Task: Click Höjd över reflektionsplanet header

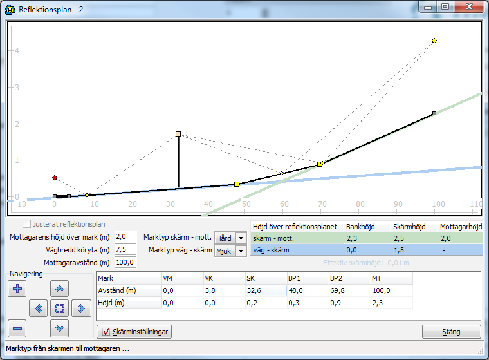Action: (297, 227)
